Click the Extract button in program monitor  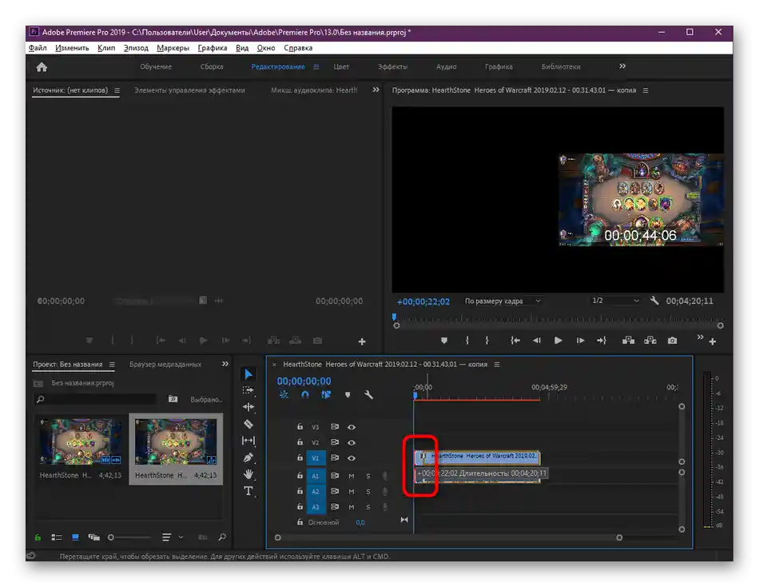tap(650, 340)
